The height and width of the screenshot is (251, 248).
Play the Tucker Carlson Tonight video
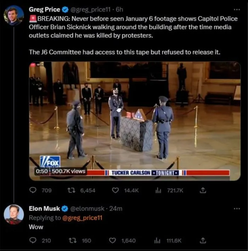click(x=135, y=121)
